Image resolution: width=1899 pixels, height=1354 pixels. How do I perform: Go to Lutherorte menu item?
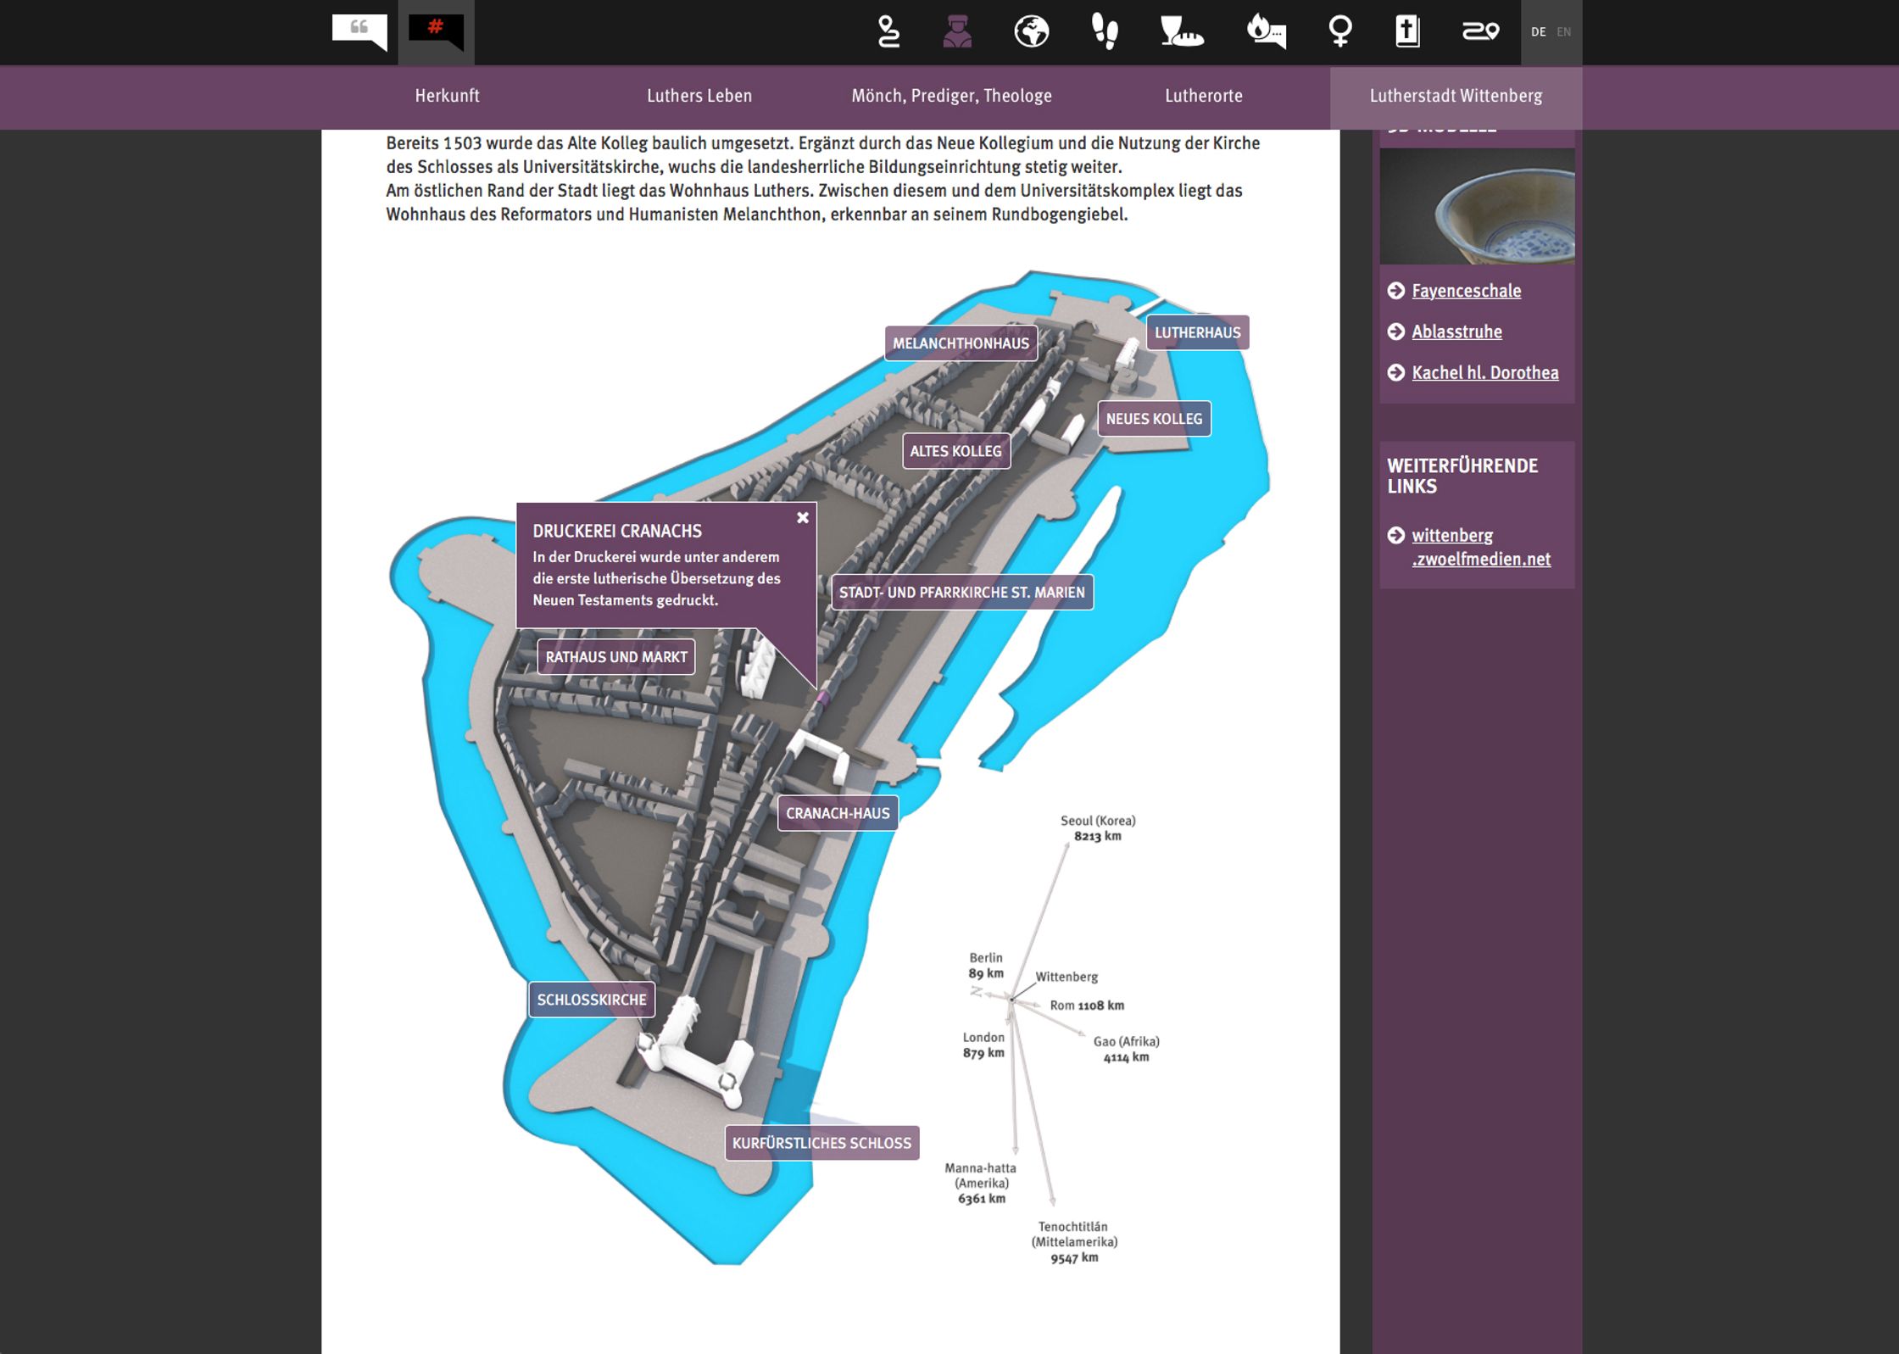1203,96
